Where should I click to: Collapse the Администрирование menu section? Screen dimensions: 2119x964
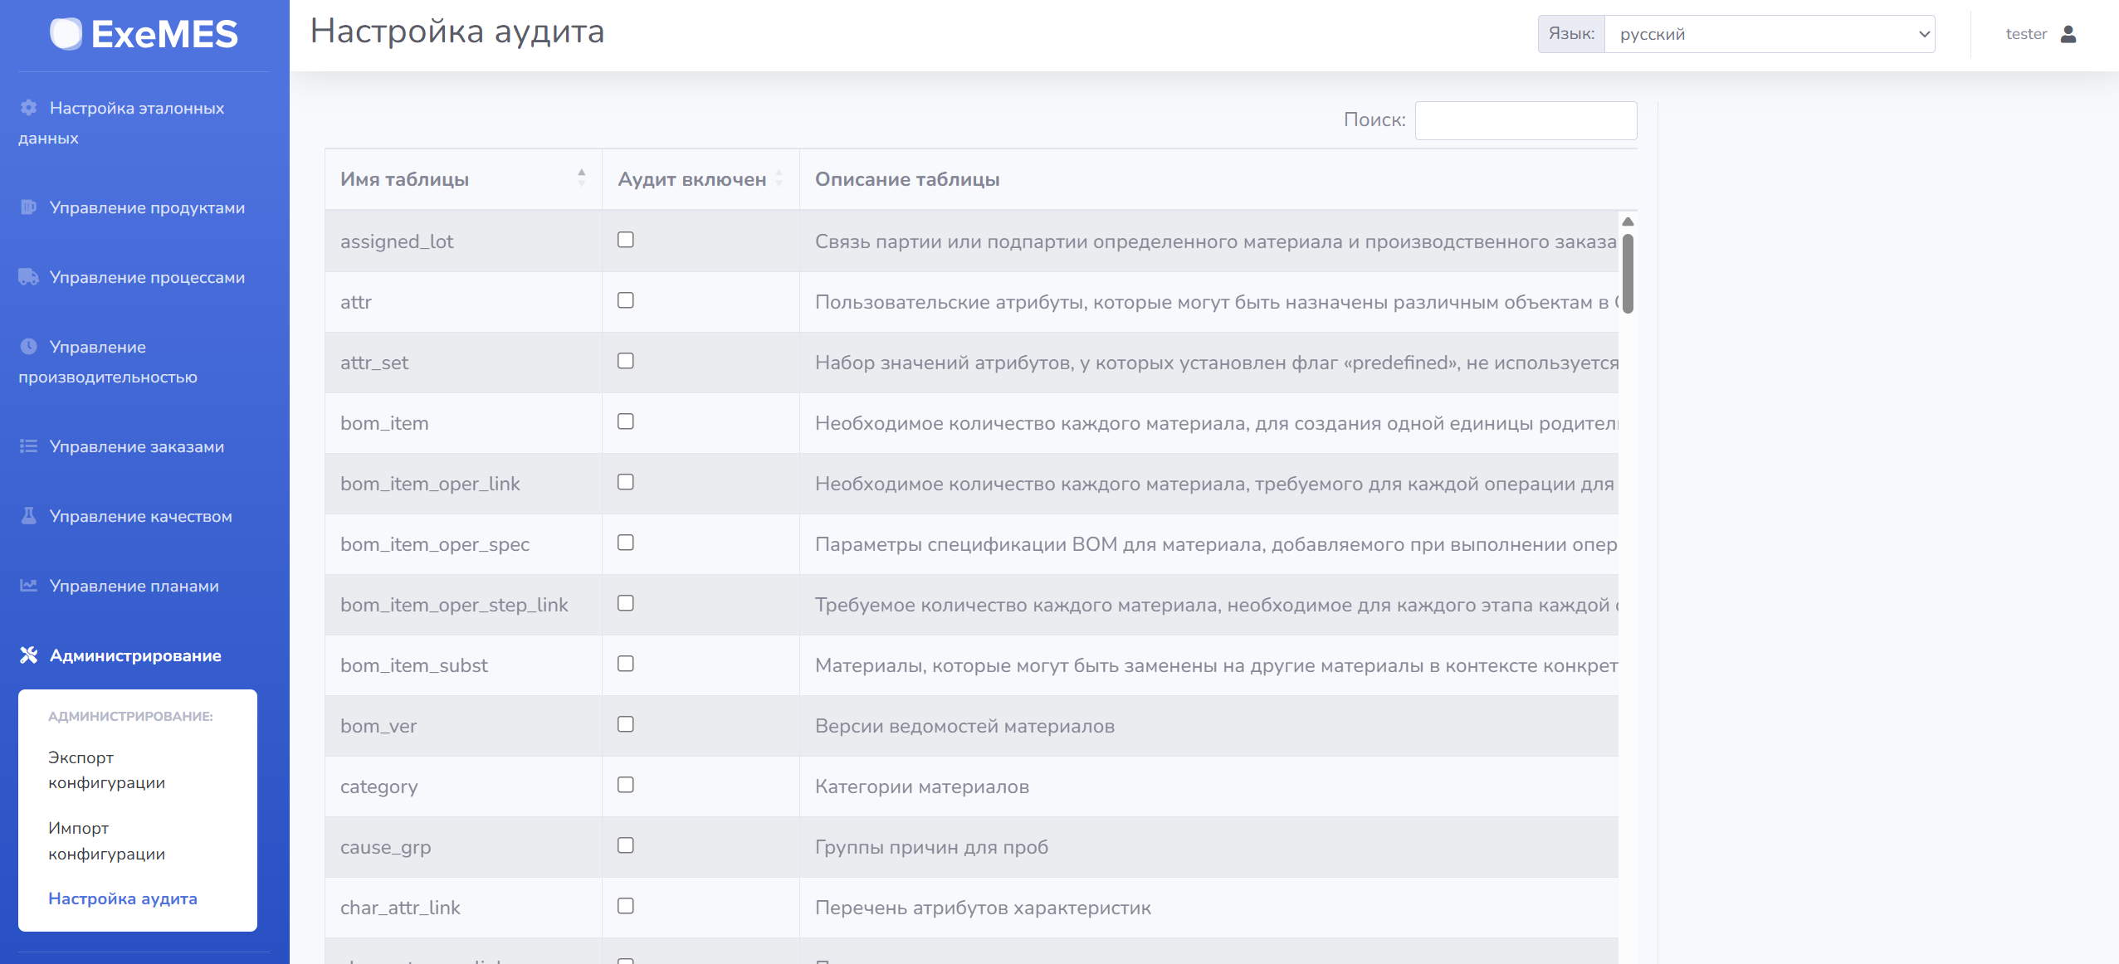tap(135, 655)
